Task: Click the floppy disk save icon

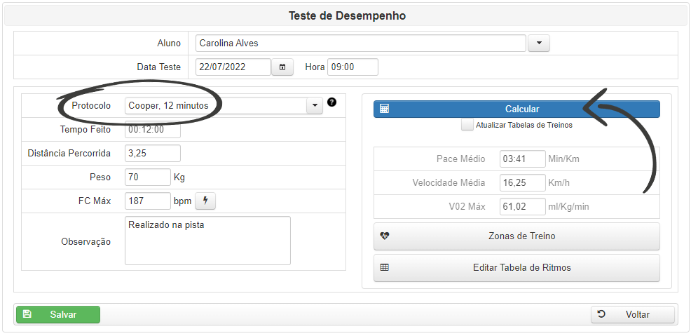Action: pyautogui.click(x=27, y=314)
